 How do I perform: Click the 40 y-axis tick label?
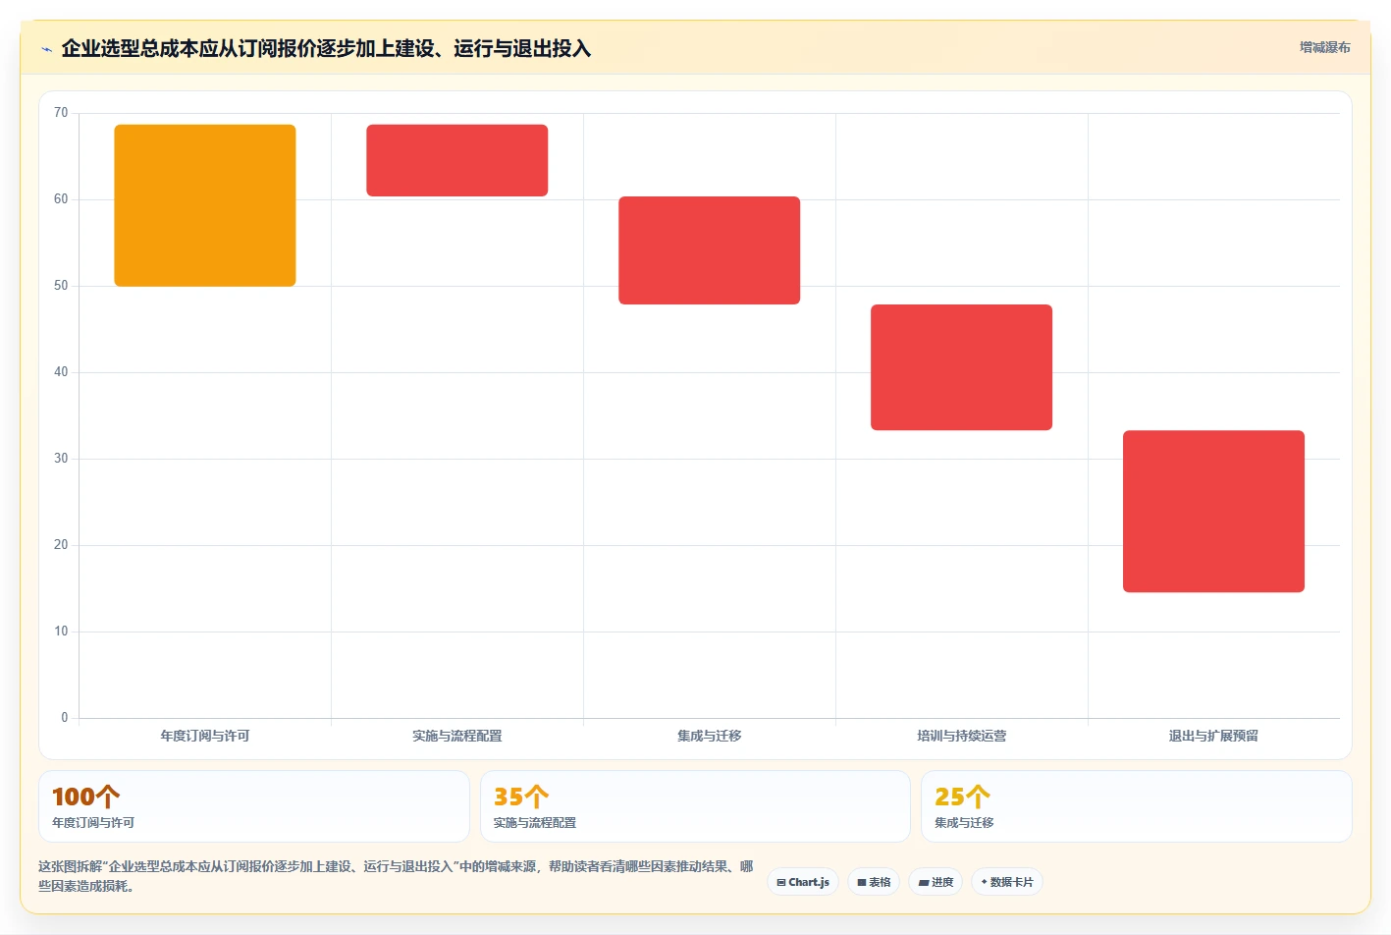(x=61, y=372)
